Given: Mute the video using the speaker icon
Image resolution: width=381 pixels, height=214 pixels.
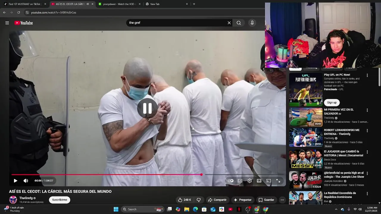Looking at the screenshot, I should pos(26,181).
